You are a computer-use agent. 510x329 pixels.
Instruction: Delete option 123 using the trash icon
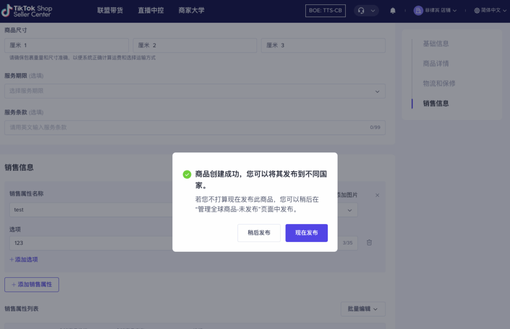pos(369,242)
